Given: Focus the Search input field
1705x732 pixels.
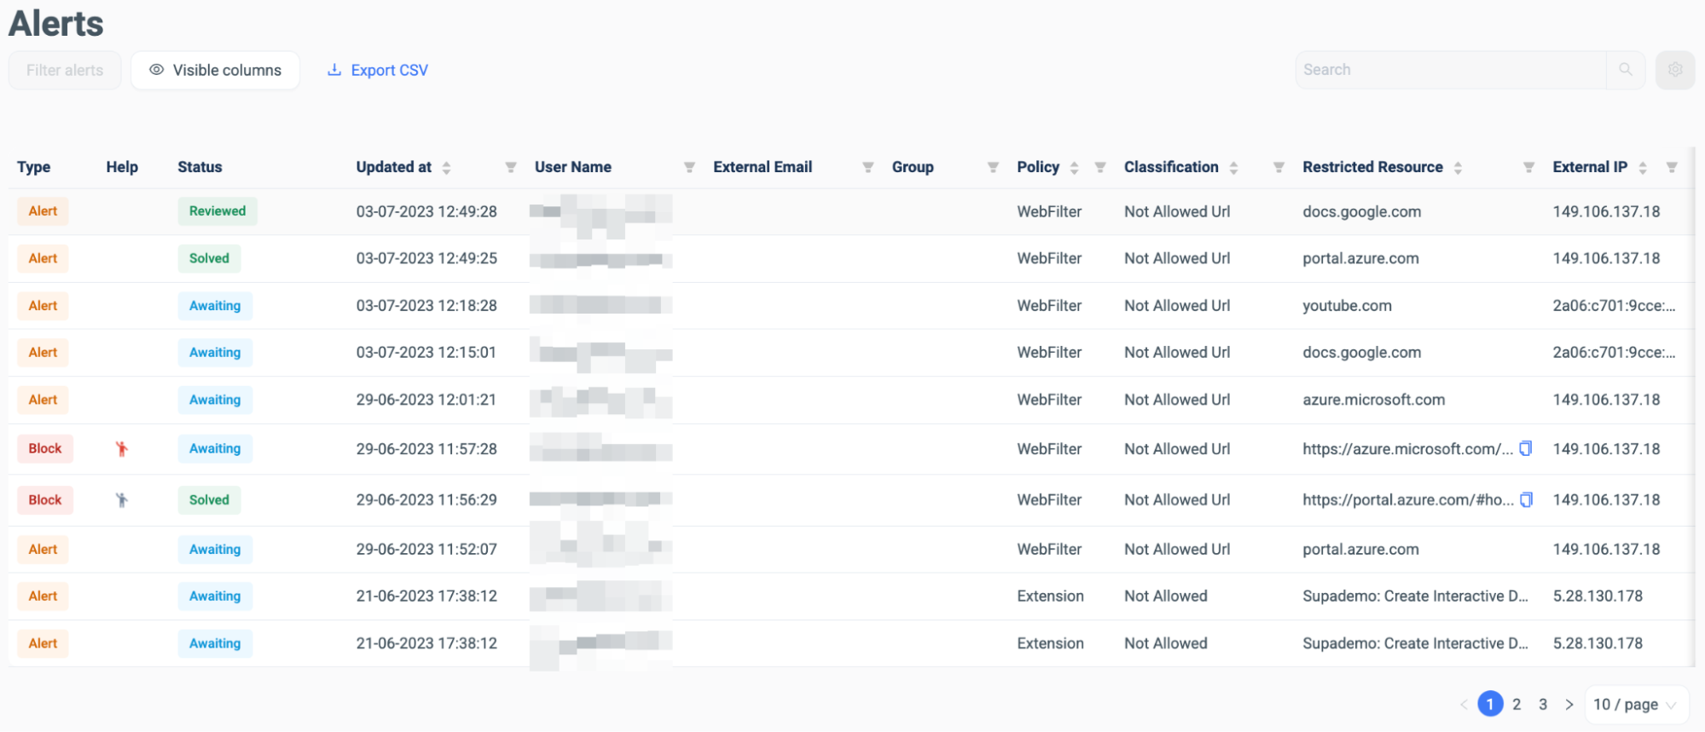Looking at the screenshot, I should point(1451,70).
